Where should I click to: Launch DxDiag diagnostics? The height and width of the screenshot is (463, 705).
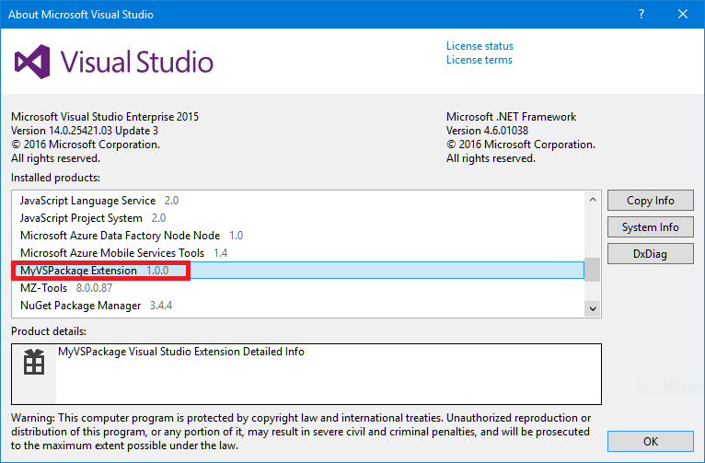pos(650,253)
